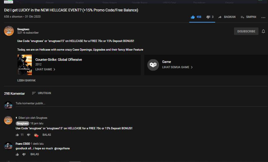Click the @csgofrans mention in the comment

pos(62,148)
